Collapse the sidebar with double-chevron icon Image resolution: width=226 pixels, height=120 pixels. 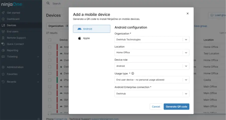(38, 119)
